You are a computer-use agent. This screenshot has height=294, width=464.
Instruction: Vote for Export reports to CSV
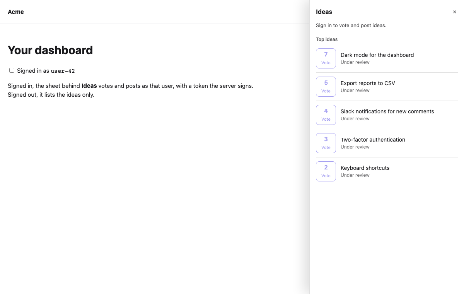326,87
